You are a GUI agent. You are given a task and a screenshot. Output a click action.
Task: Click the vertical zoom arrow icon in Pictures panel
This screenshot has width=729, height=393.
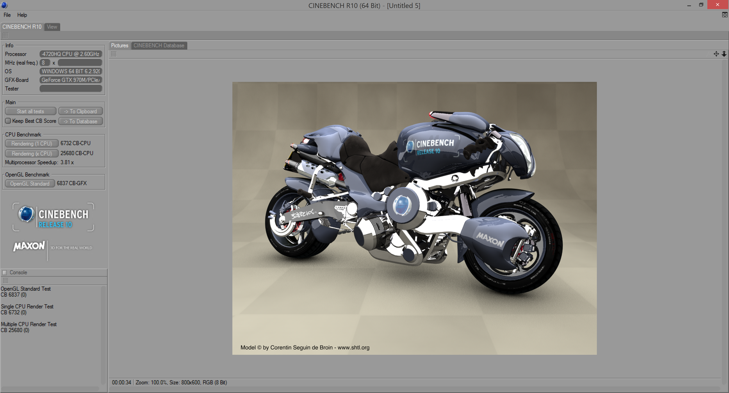(724, 54)
